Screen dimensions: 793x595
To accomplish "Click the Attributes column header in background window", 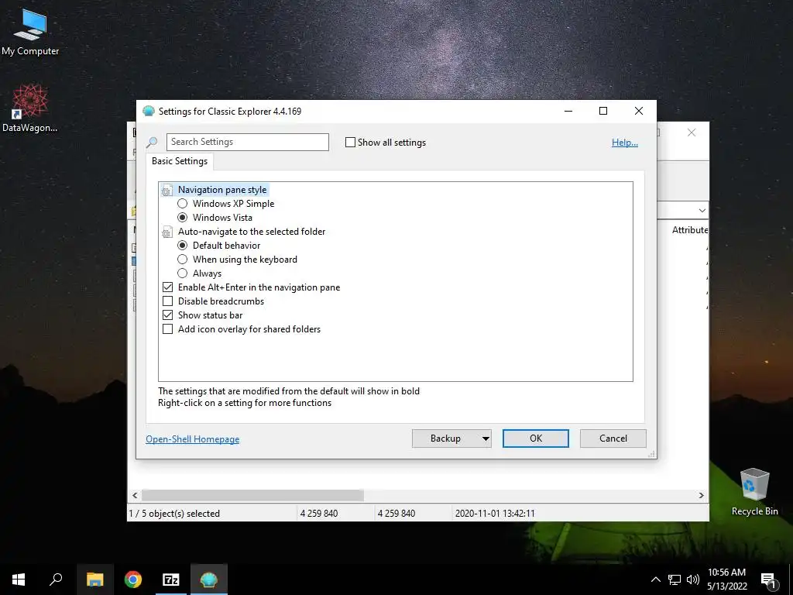I will pyautogui.click(x=690, y=230).
